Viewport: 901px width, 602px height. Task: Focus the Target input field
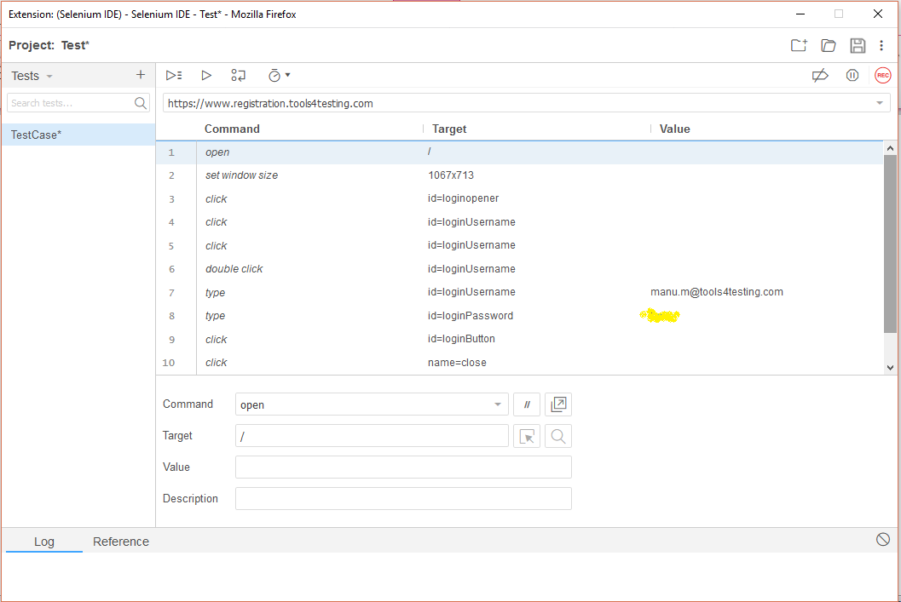click(x=372, y=436)
